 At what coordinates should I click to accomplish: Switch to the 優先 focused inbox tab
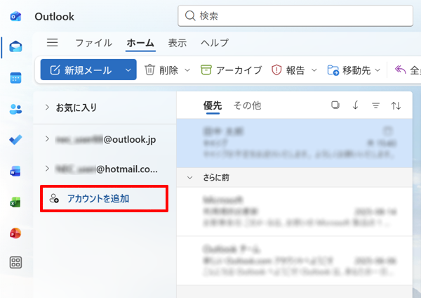[213, 105]
